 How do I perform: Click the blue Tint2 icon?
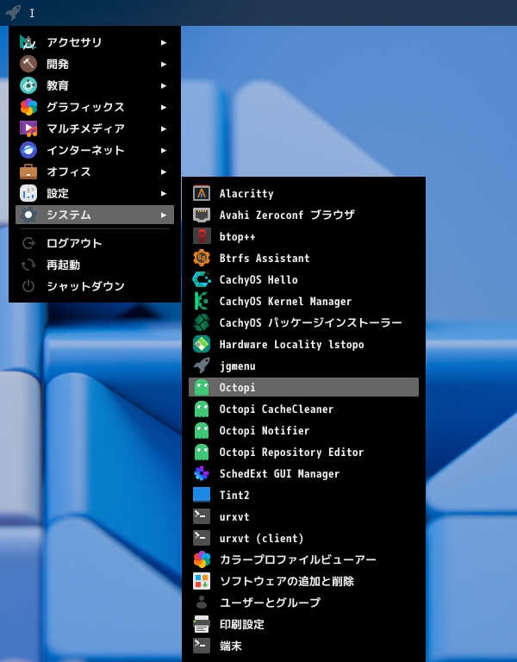[x=202, y=495]
